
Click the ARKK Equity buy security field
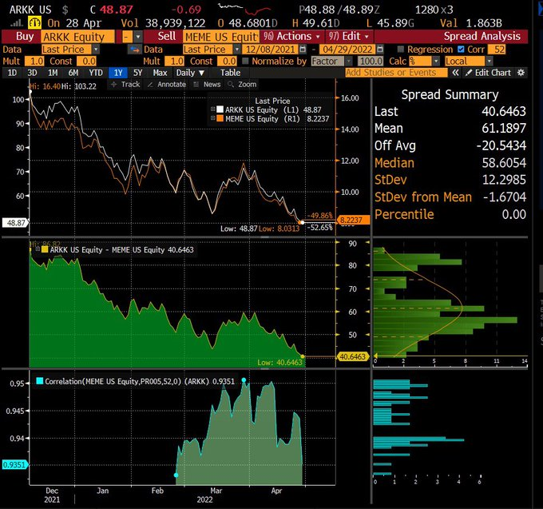tap(78, 37)
